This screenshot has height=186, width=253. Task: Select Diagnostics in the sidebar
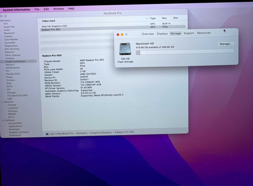[11, 46]
